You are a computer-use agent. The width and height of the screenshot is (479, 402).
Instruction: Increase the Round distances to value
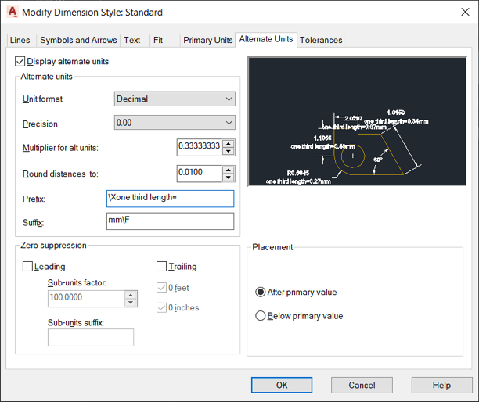click(229, 169)
